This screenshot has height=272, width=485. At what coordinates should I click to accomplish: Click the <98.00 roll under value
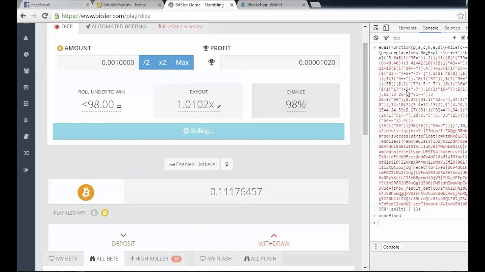point(98,105)
